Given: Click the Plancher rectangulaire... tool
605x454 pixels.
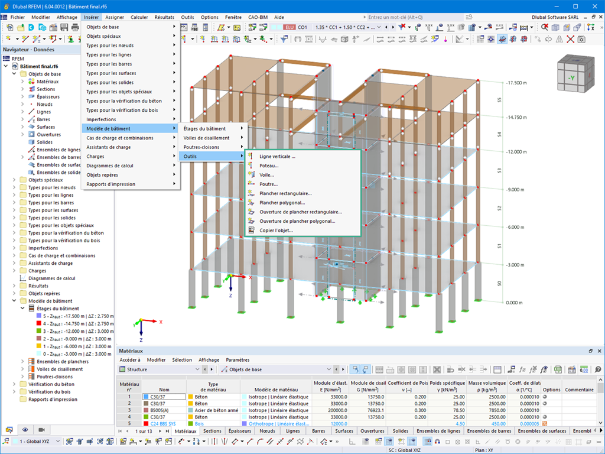Looking at the screenshot, I should pyautogui.click(x=285, y=193).
